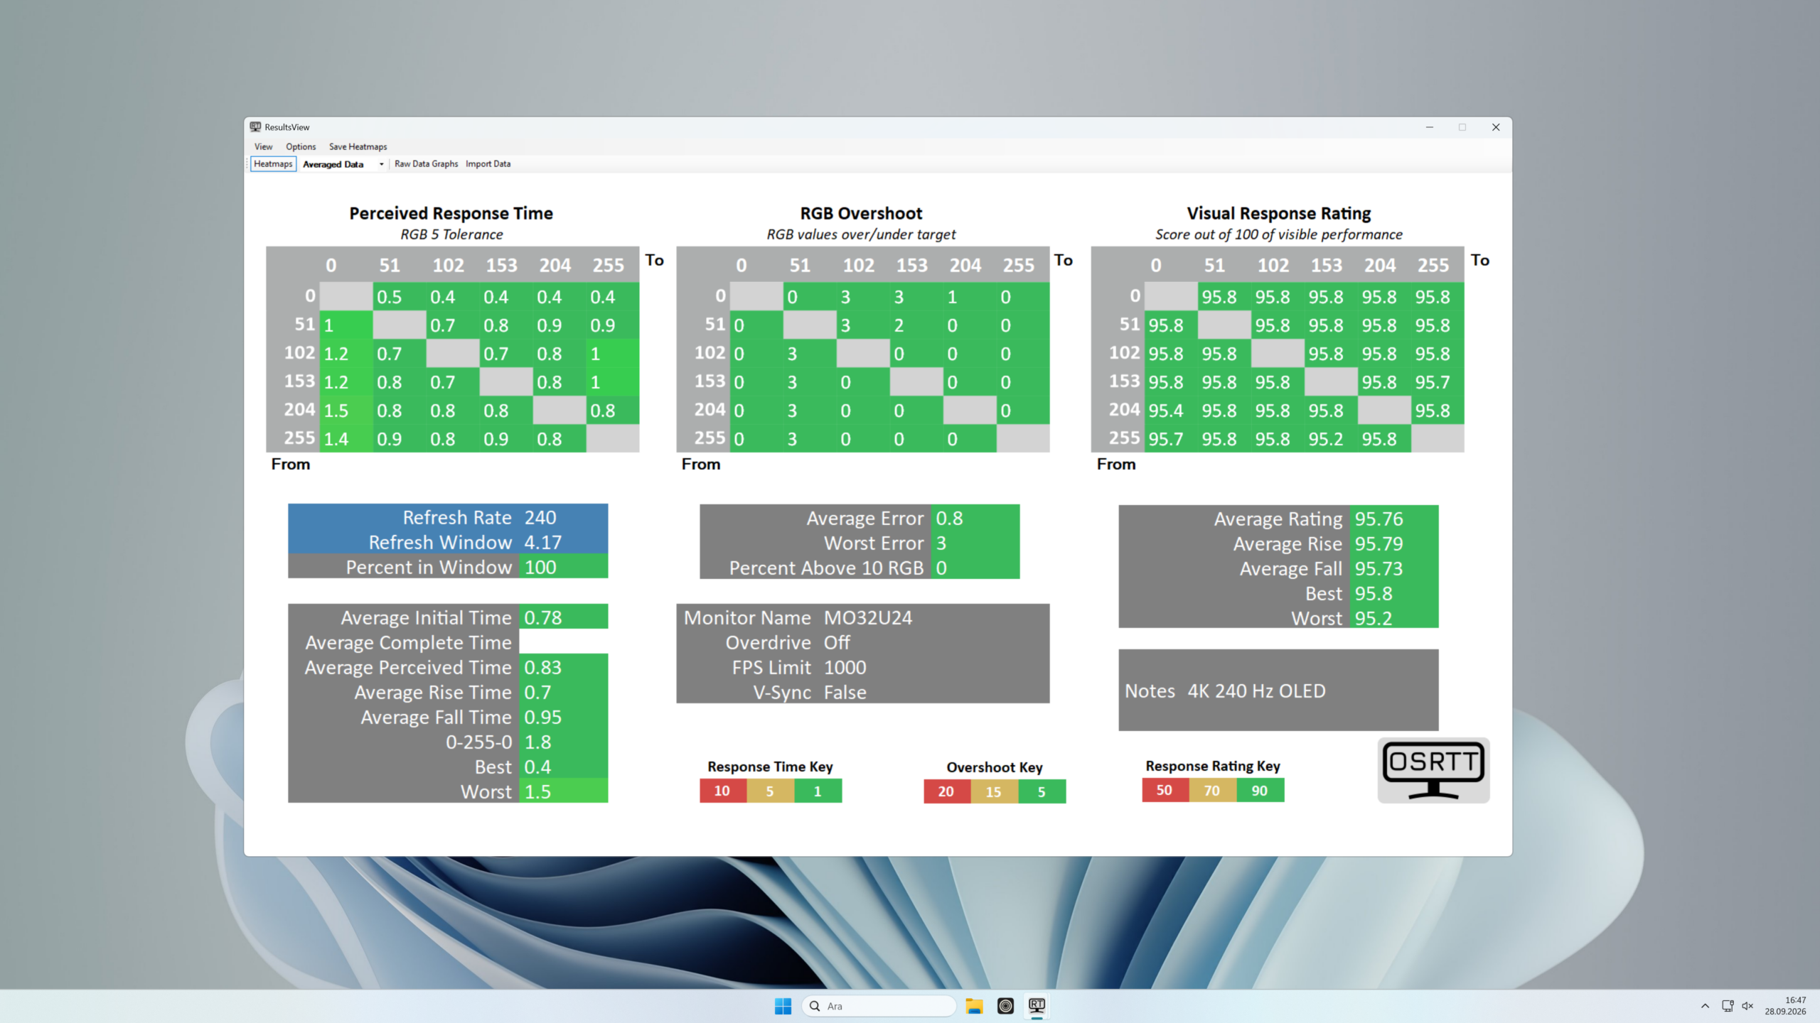
Task: Click the FPS Limit value 1000
Action: [845, 668]
